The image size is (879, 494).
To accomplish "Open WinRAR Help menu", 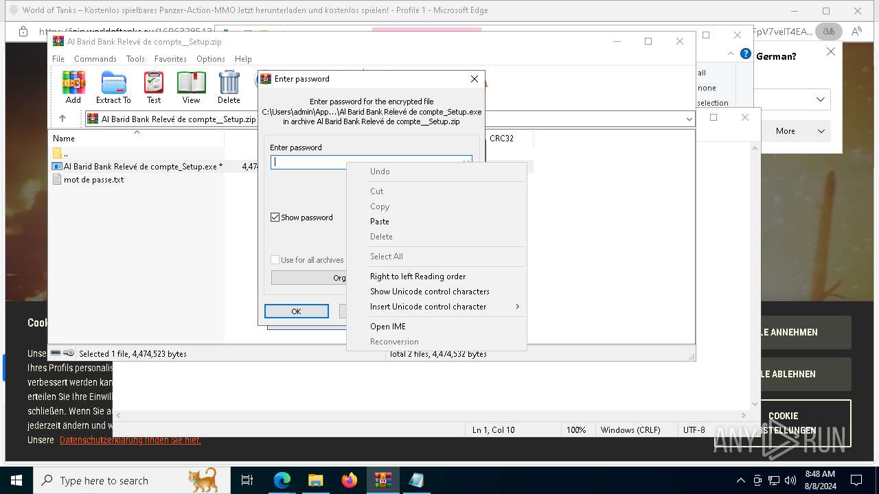I will point(243,59).
